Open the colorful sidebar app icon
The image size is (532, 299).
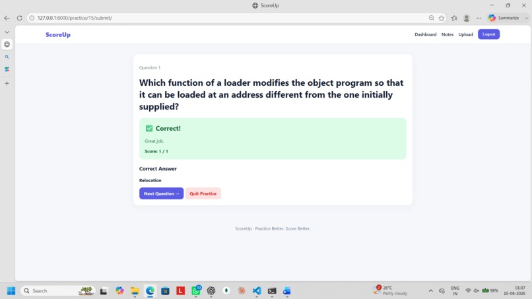point(7,69)
